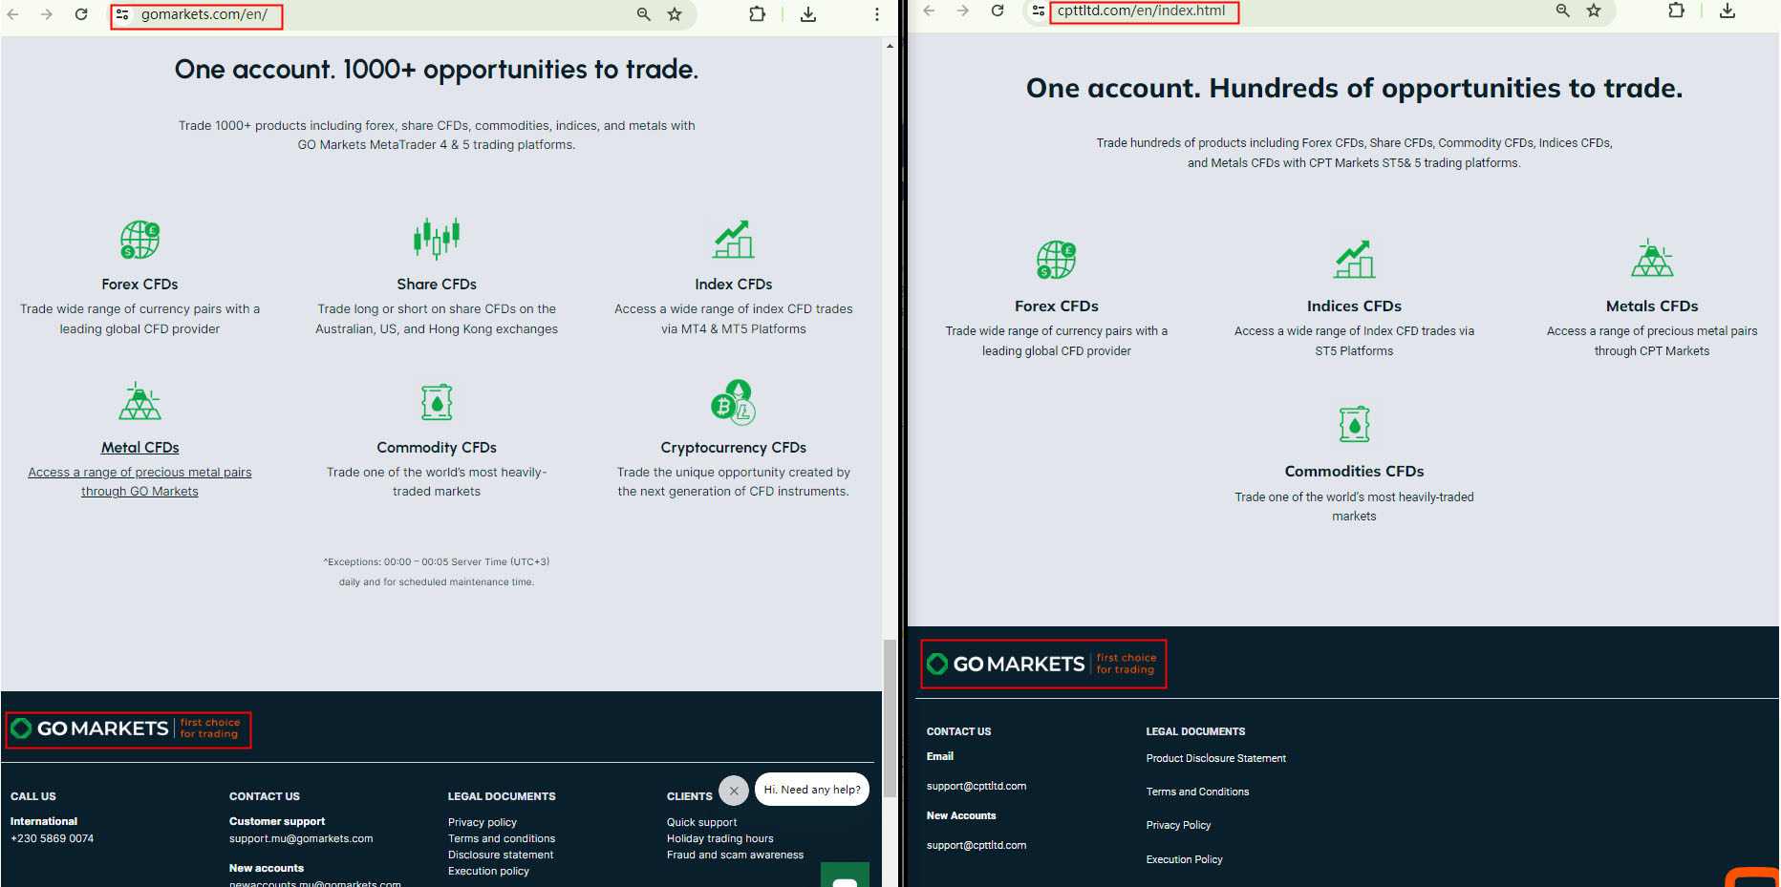Click forward arrow in gomarkets.com window
Viewport: 1781px width, 887px height.
pyautogui.click(x=46, y=14)
